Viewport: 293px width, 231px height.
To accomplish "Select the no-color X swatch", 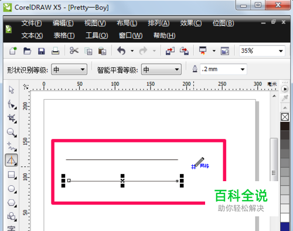I will point(285,117).
